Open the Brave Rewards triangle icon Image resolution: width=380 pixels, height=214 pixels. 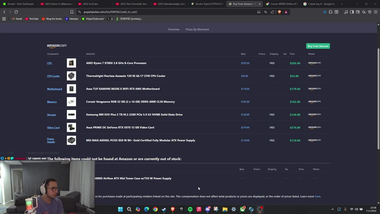[286, 12]
